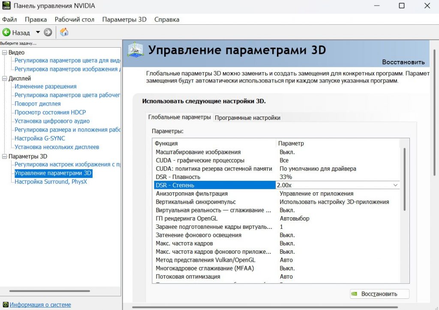Open the DSR - Степень value dropdown

[395, 185]
